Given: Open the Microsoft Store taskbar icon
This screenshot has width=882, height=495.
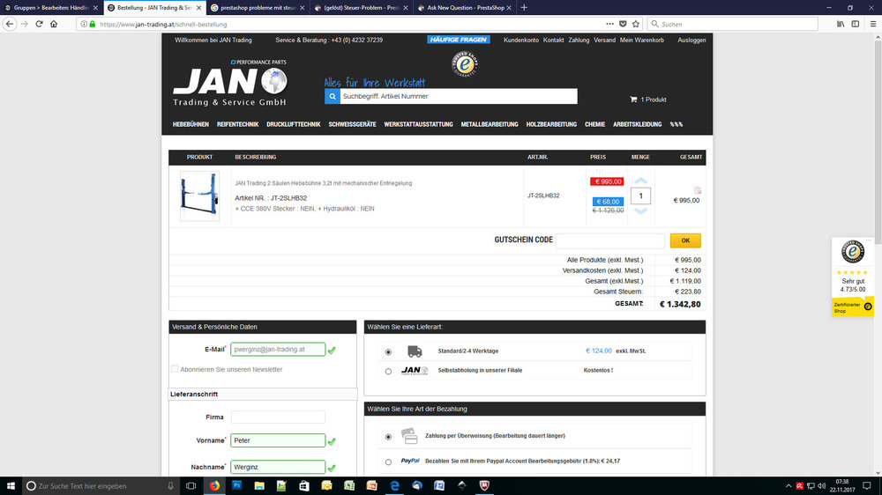Looking at the screenshot, I should pos(304,486).
